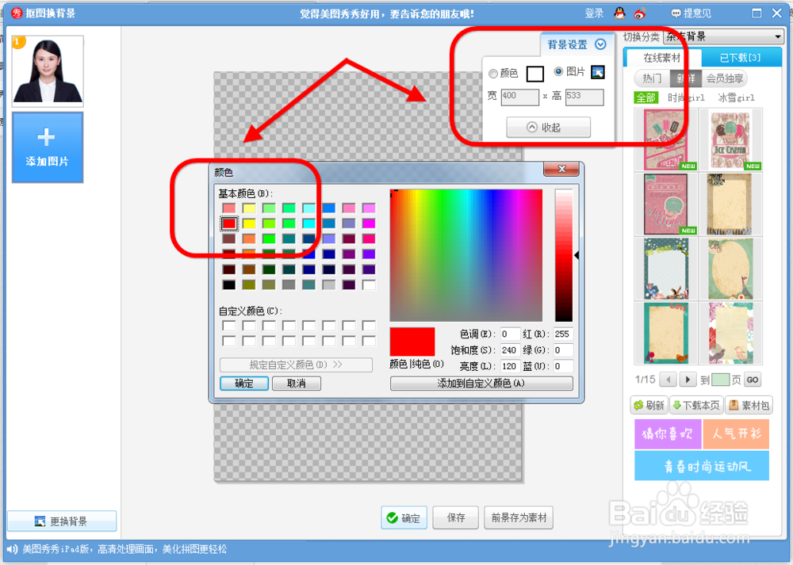Viewport: 793px width, 565px height.
Task: Select the pure red basic color swatch
Action: tap(229, 223)
